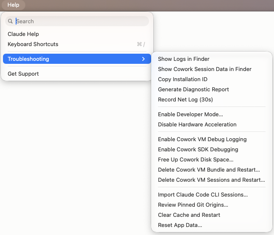Image resolution: width=274 pixels, height=235 pixels.
Task: Click the Search field in Help menu
Action: 77,21
